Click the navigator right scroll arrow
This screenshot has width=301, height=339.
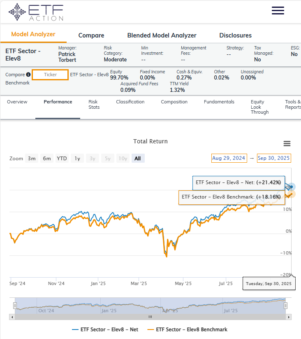click(x=289, y=317)
